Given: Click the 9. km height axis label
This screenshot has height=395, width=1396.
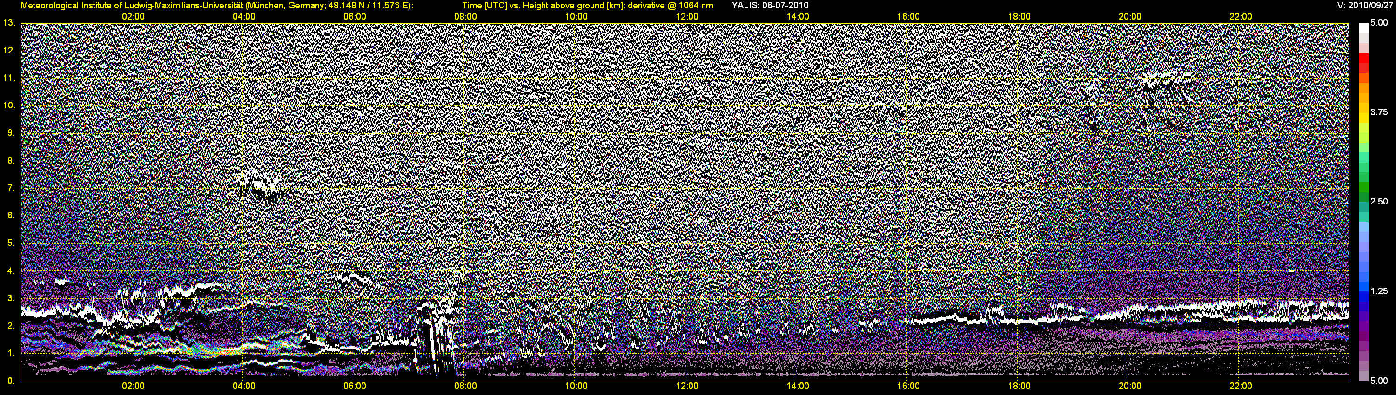Looking at the screenshot, I should [x=11, y=133].
